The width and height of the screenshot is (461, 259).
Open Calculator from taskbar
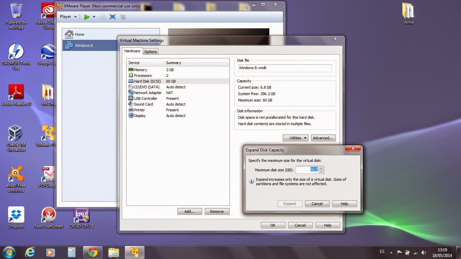click(x=71, y=252)
